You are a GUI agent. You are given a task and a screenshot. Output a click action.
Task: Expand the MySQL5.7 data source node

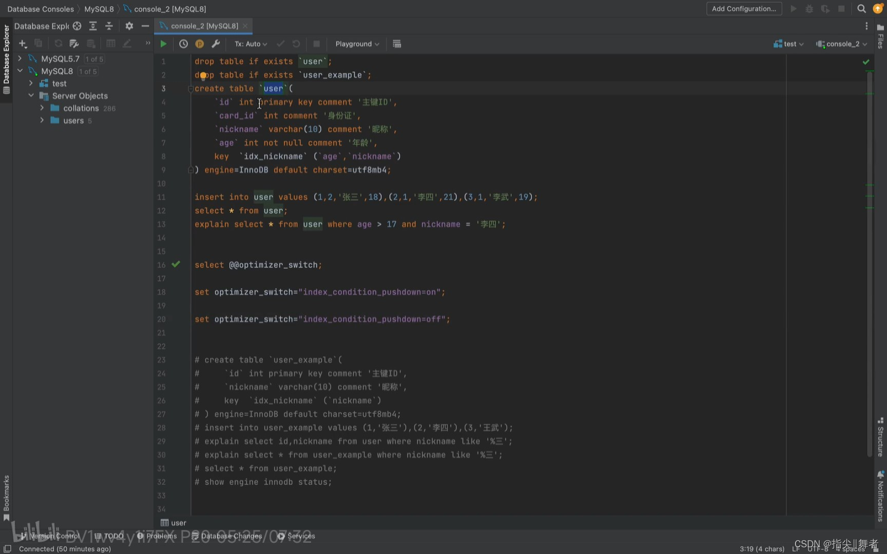[x=20, y=58]
